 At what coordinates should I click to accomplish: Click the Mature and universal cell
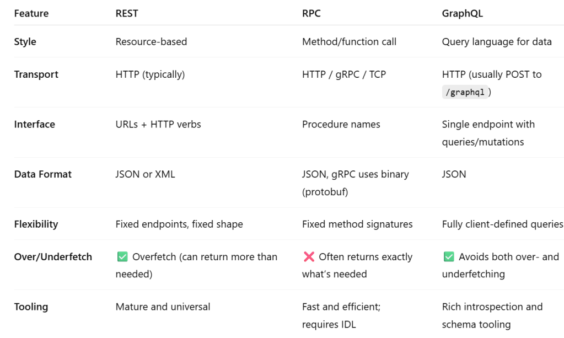(x=163, y=307)
